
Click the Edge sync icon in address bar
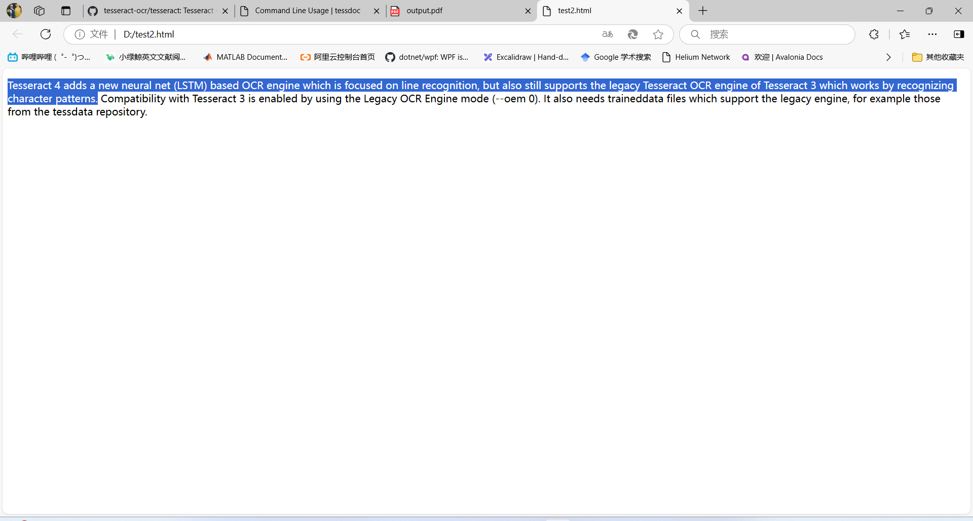633,34
